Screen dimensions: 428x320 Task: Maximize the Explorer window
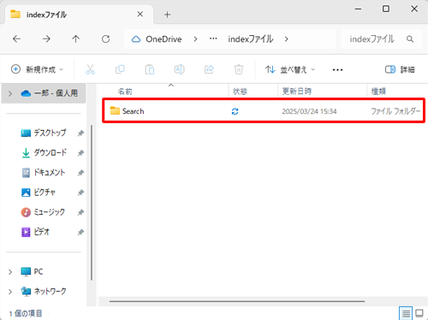386,9
